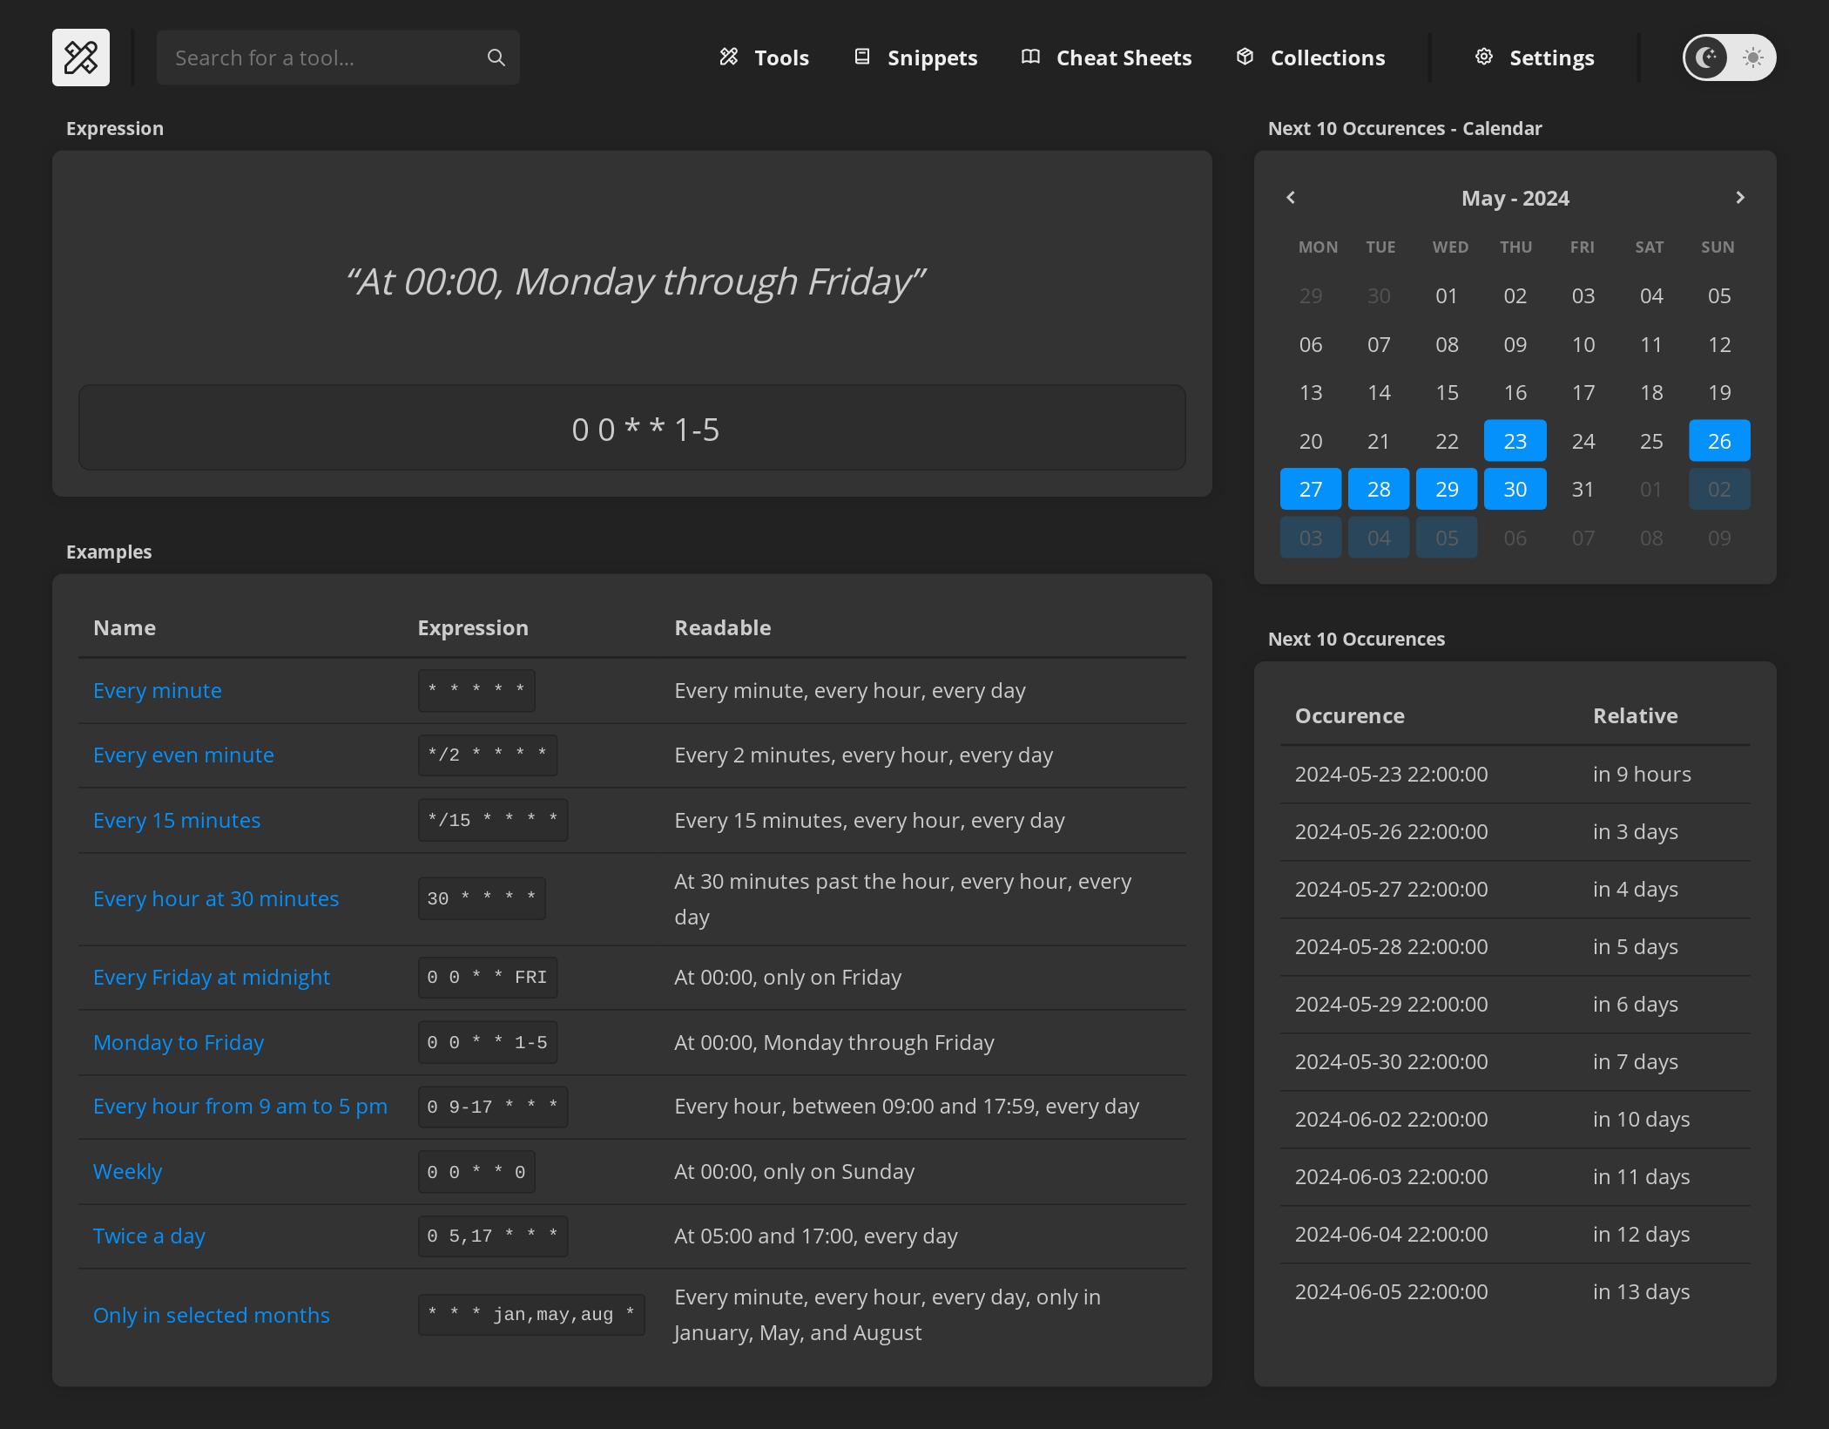Click expression code '* * * jan,may,aug *'

[x=531, y=1315]
